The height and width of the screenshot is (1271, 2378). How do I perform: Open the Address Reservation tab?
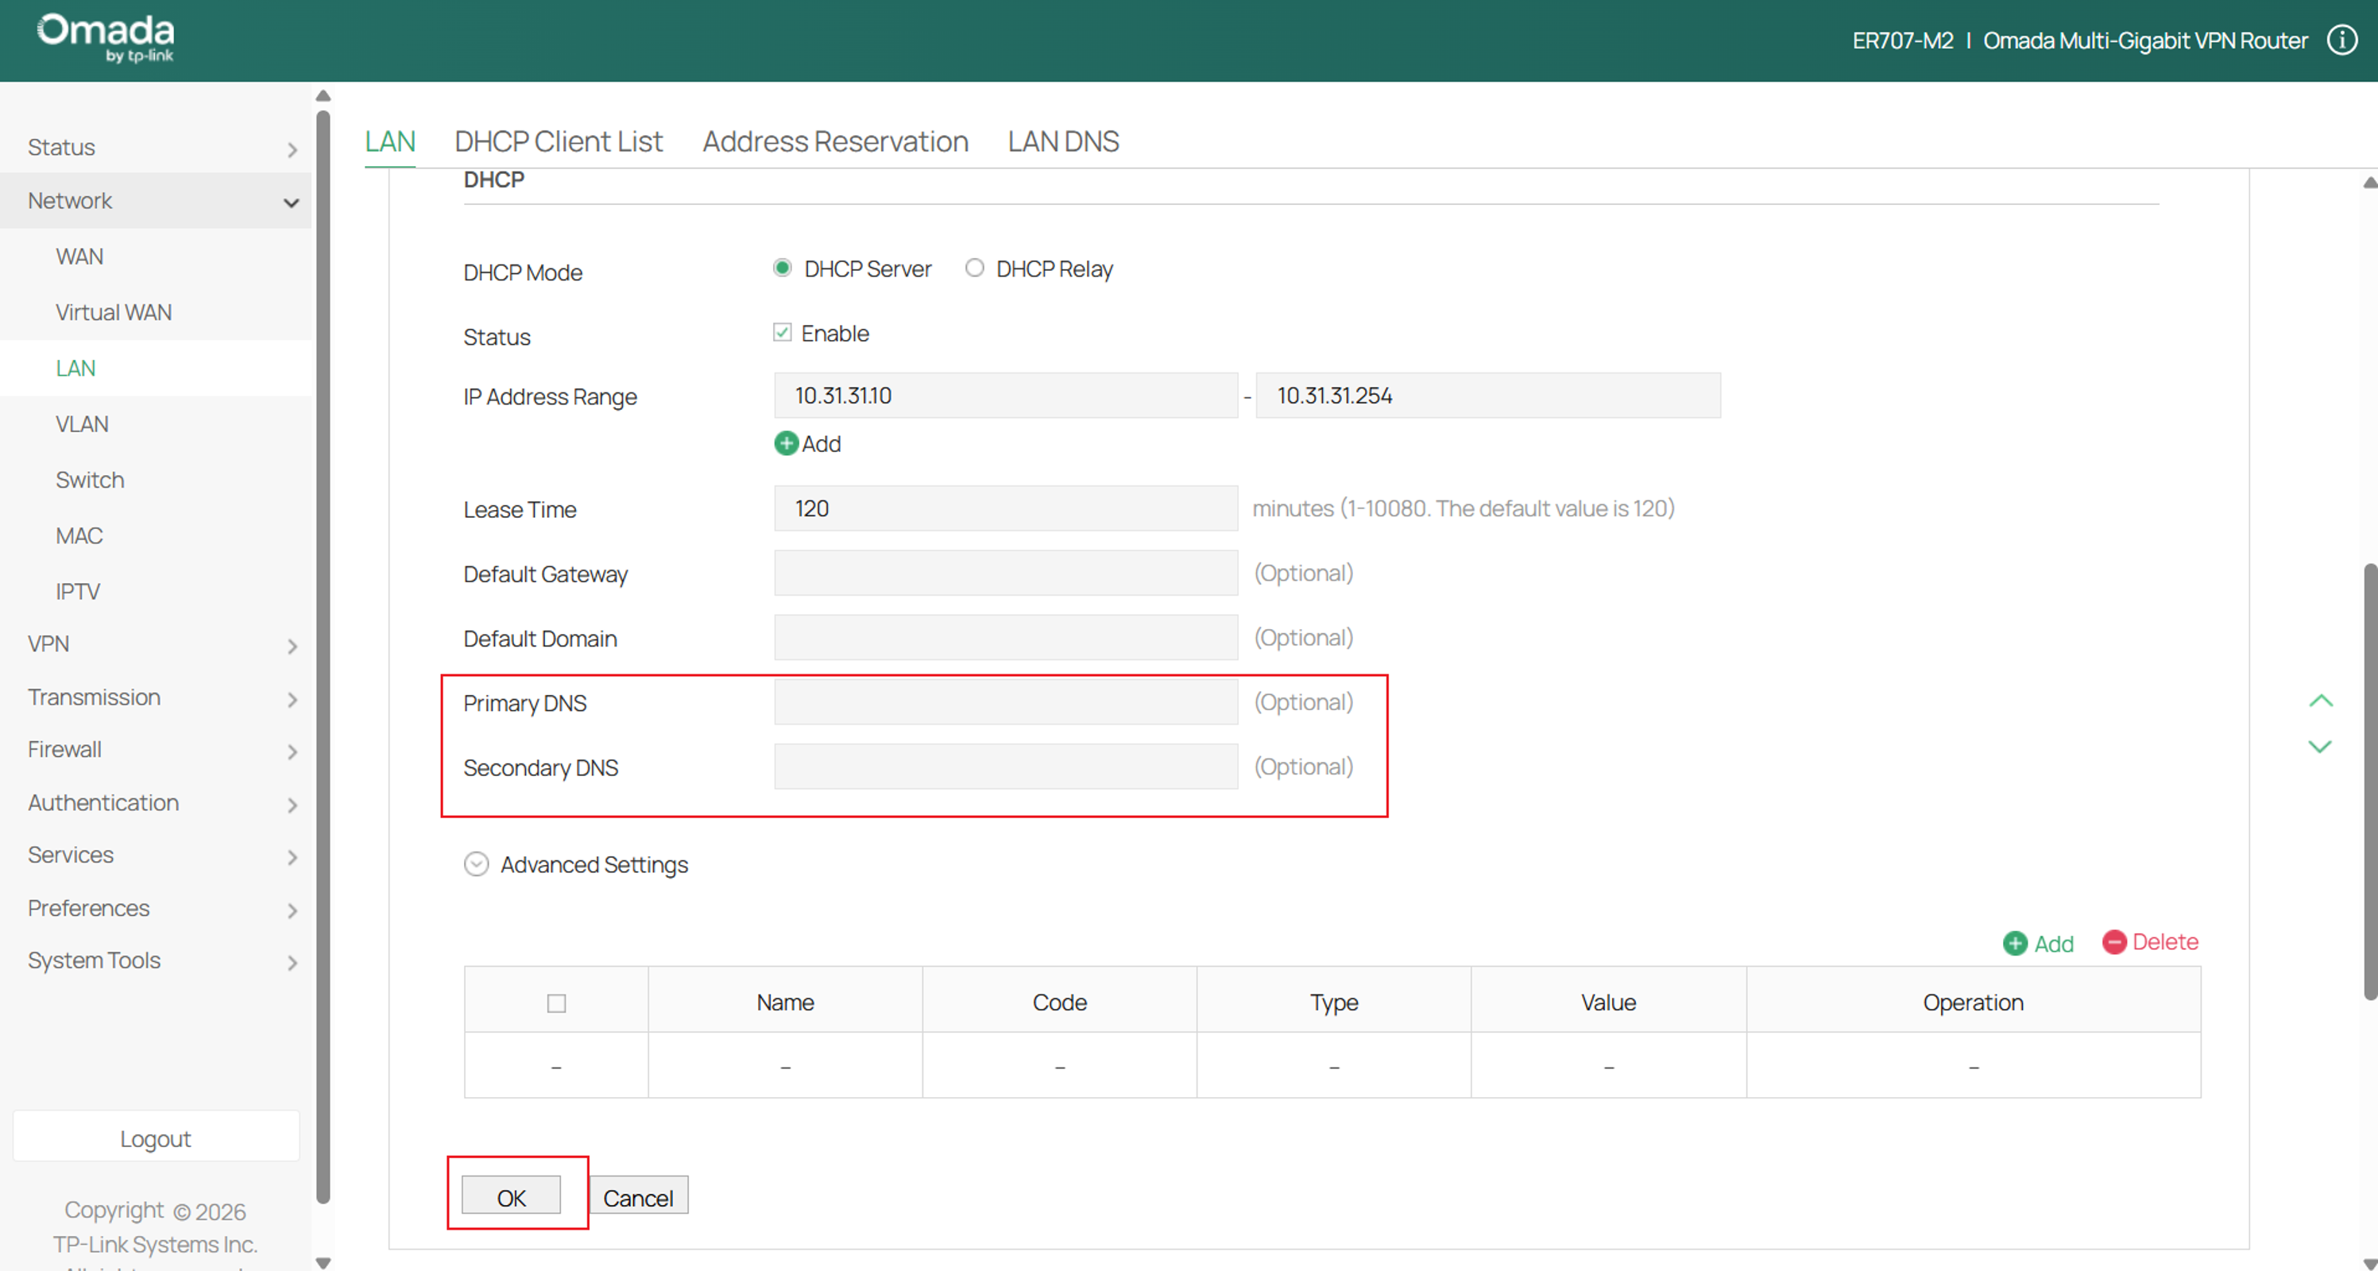(x=836, y=141)
